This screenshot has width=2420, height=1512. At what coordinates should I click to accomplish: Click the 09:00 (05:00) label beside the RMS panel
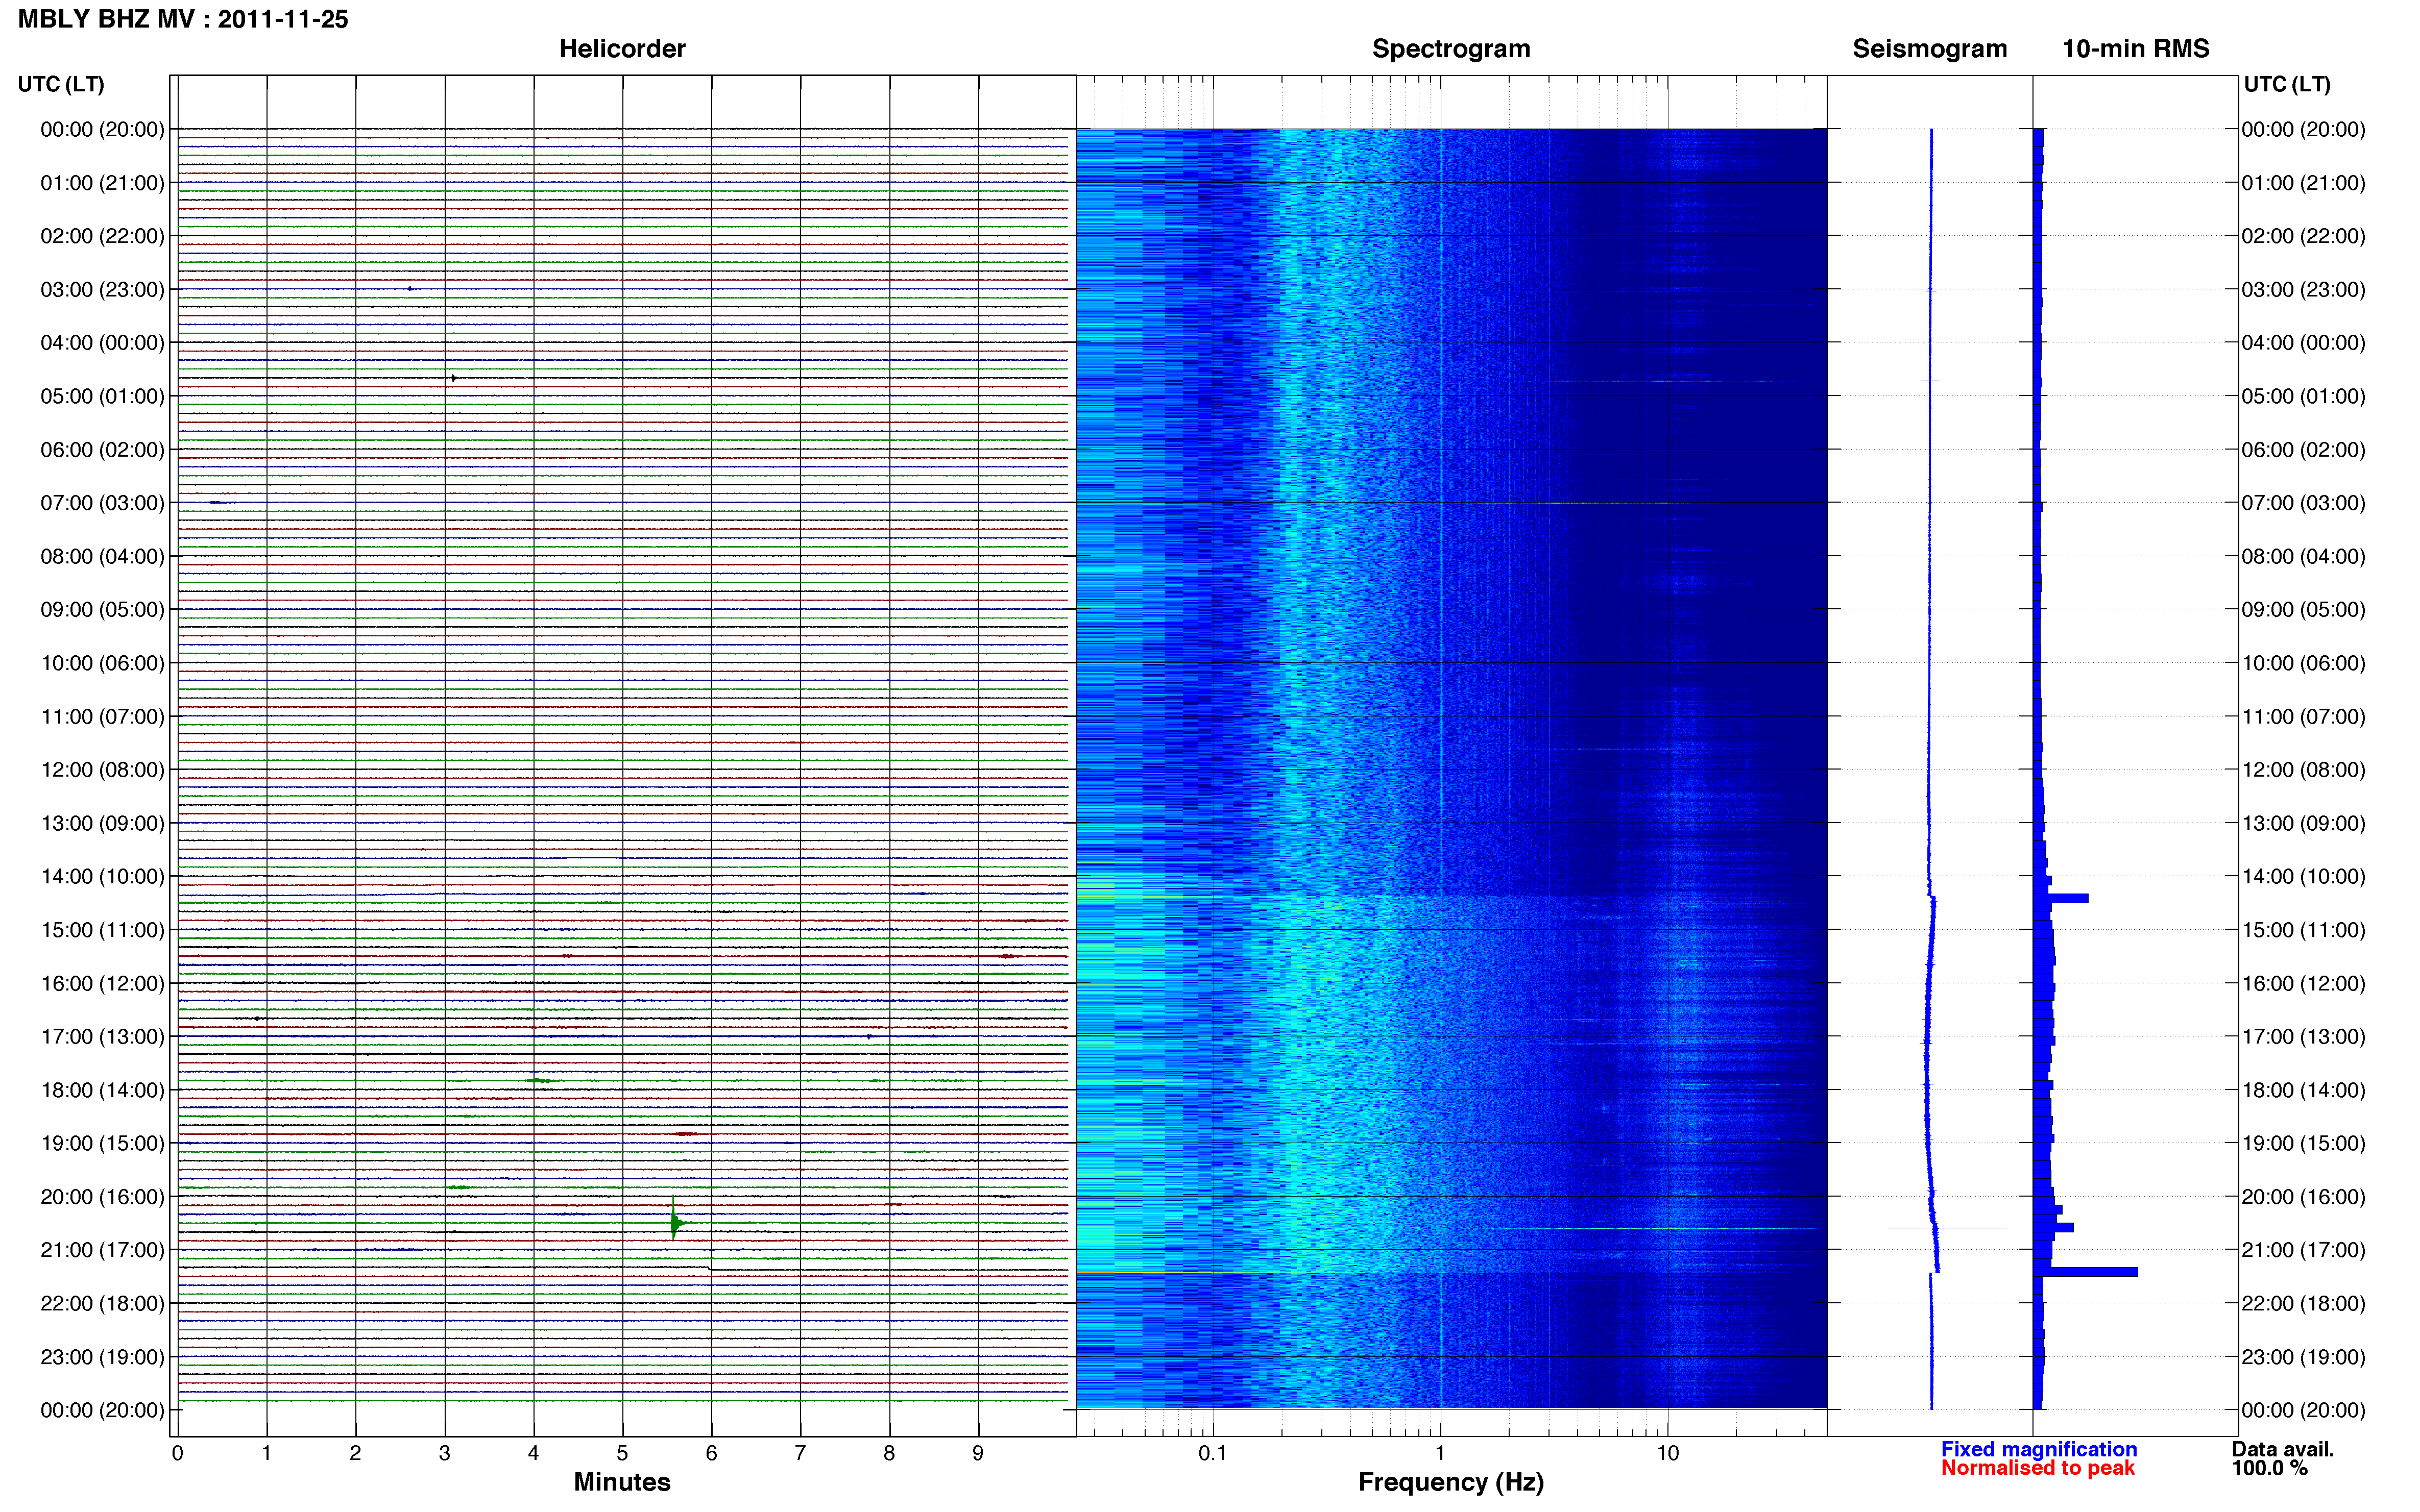(x=2303, y=610)
